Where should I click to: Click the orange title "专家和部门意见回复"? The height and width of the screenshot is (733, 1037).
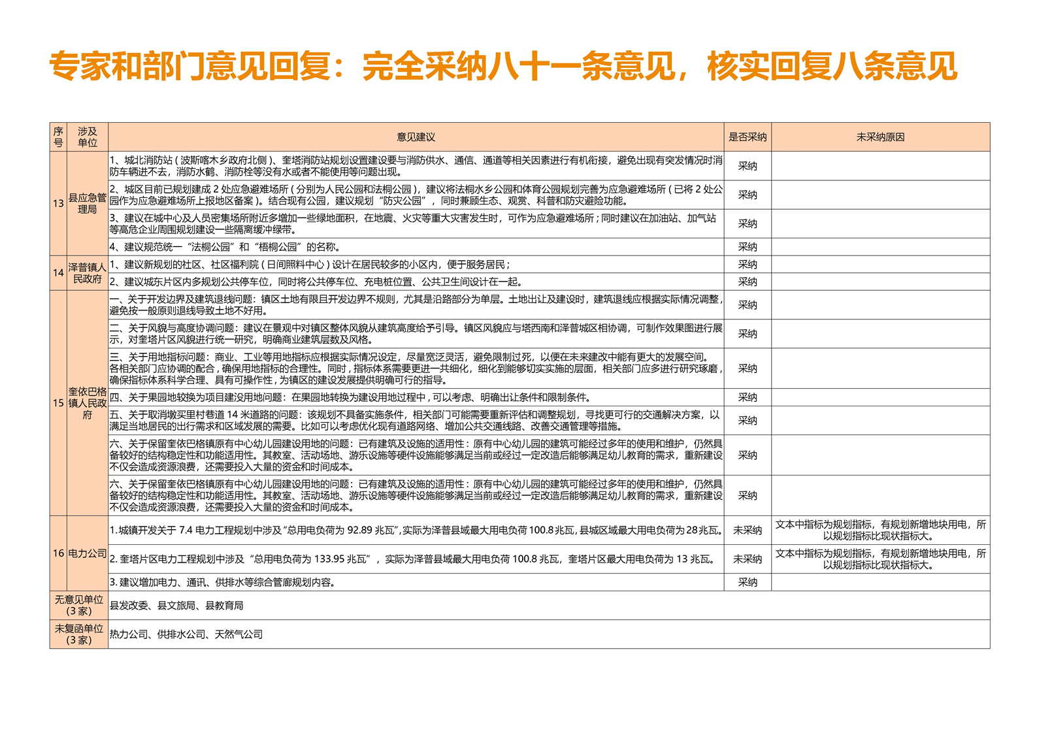coord(189,67)
